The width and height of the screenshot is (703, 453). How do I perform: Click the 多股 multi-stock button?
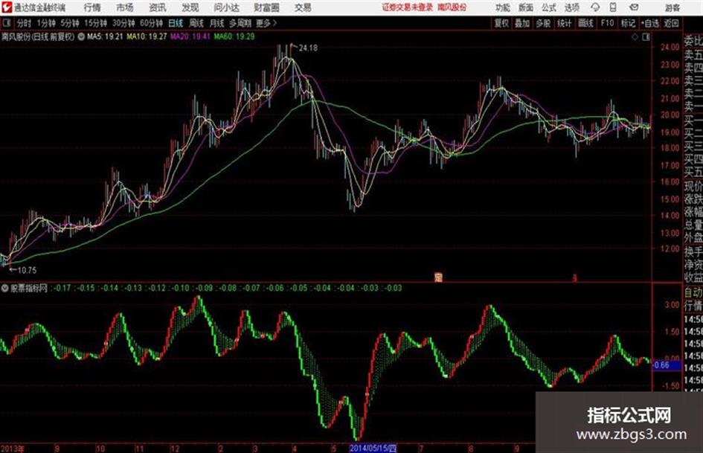543,23
